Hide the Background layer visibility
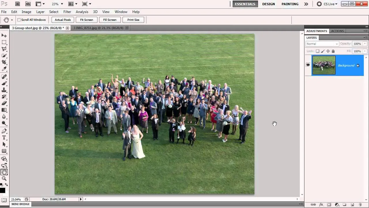The width and height of the screenshot is (369, 208). pyautogui.click(x=308, y=65)
